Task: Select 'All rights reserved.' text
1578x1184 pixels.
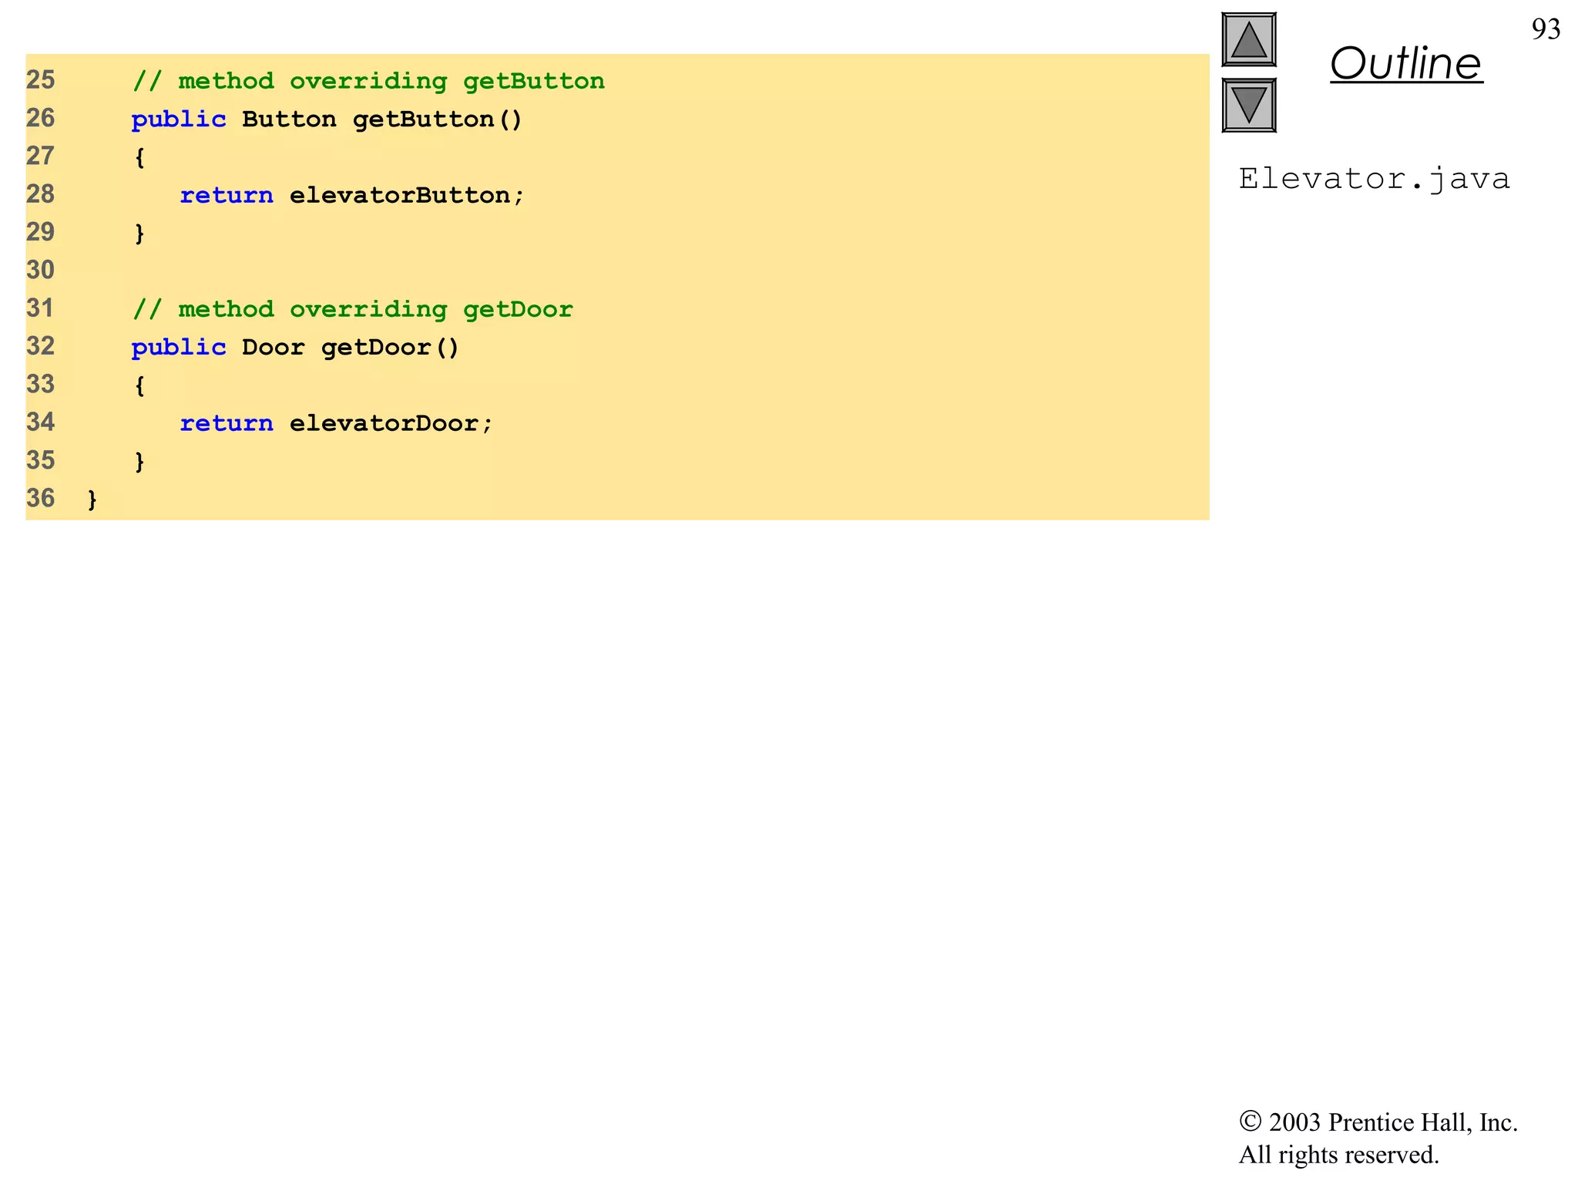Action: (x=1339, y=1155)
